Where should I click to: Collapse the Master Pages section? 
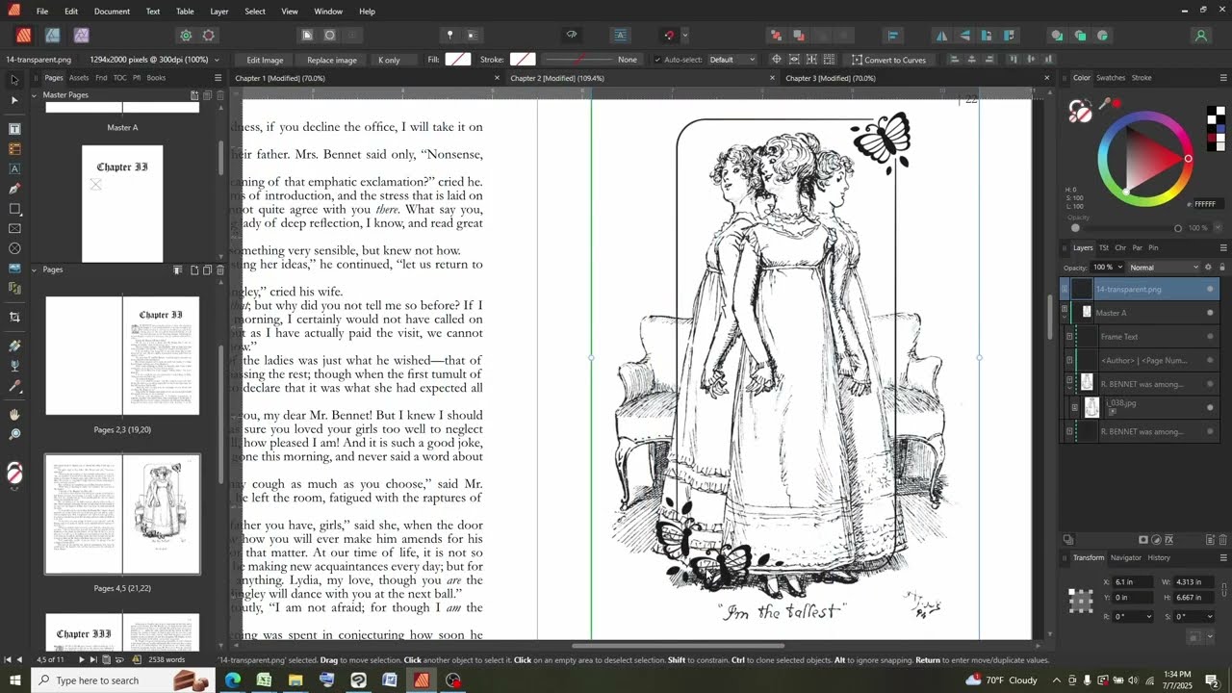(x=35, y=95)
